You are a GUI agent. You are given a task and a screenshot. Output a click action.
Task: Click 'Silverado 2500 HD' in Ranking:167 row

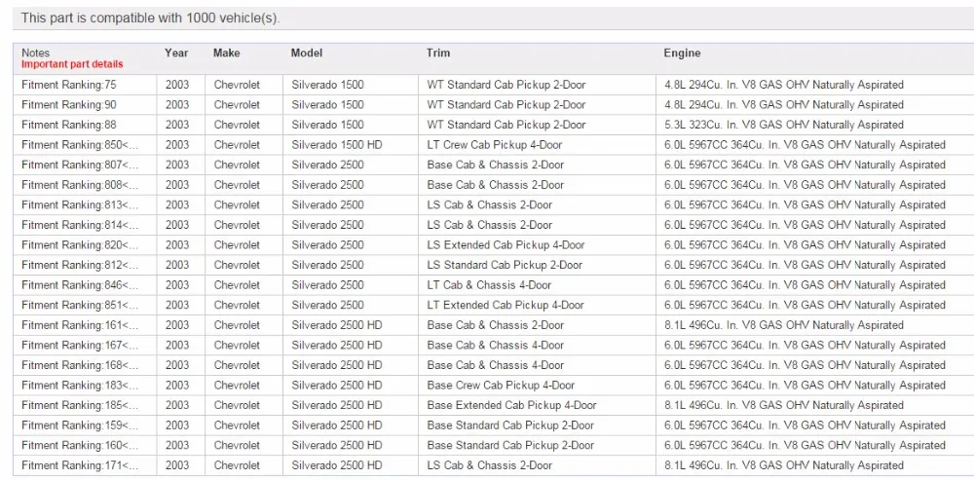point(351,345)
